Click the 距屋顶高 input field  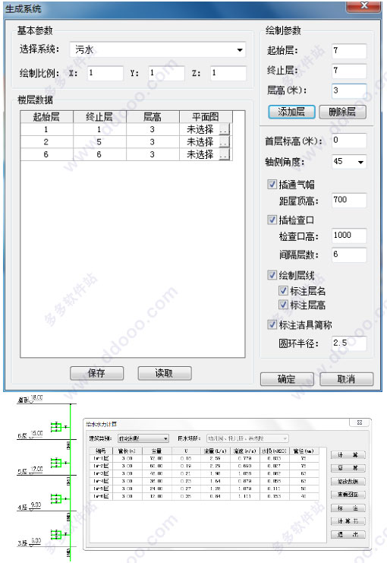point(349,200)
